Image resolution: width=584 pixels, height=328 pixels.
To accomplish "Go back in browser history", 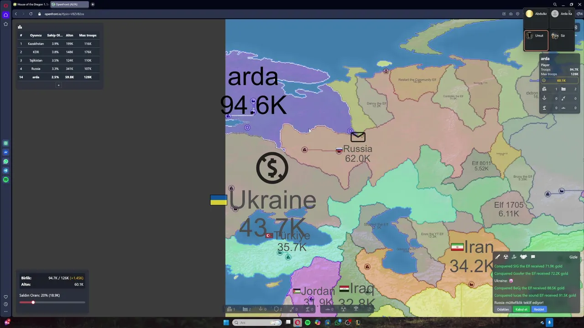I will [x=16, y=14].
